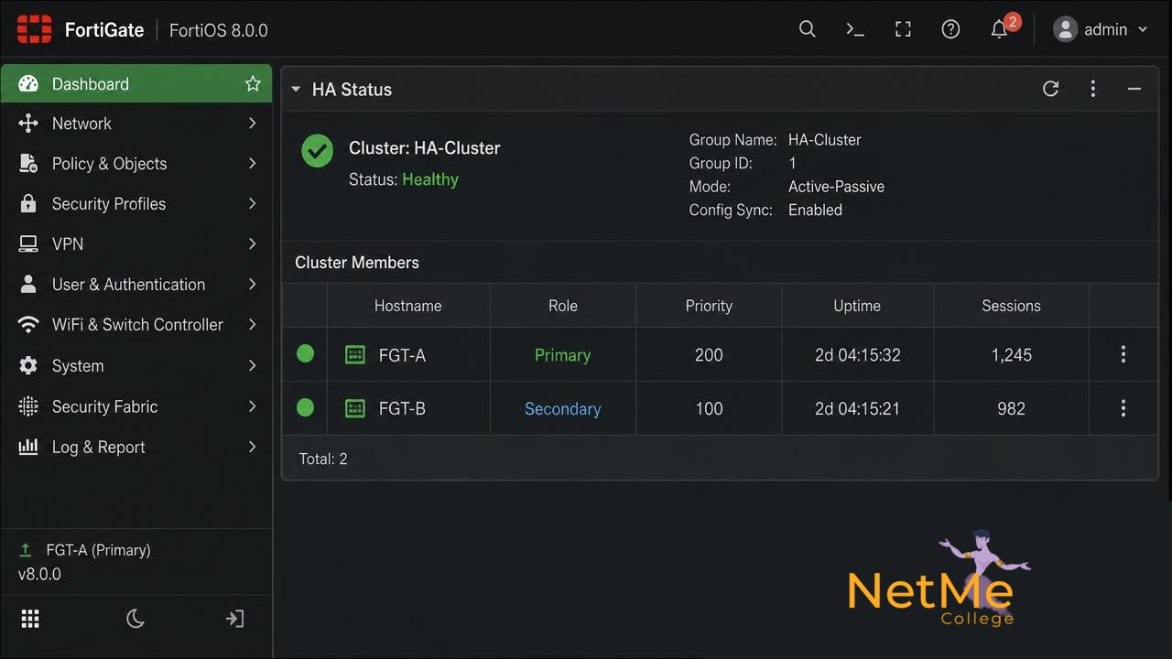Open FGT-A row actions kebab menu

(1123, 354)
